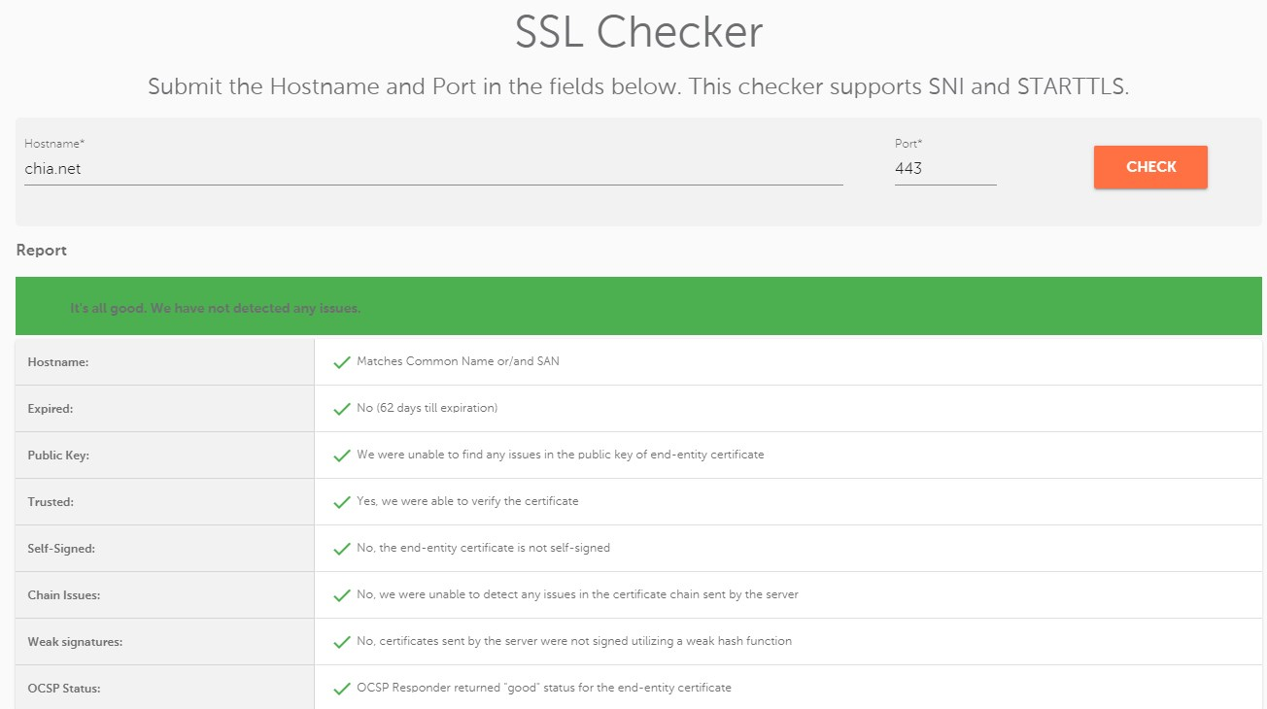
Task: Click the weak hash function result text
Action: (574, 641)
